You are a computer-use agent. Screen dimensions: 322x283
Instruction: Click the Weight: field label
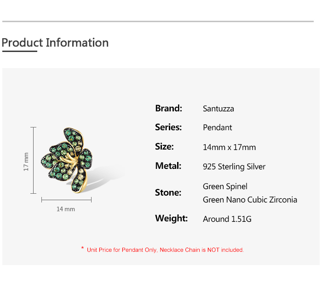171,219
